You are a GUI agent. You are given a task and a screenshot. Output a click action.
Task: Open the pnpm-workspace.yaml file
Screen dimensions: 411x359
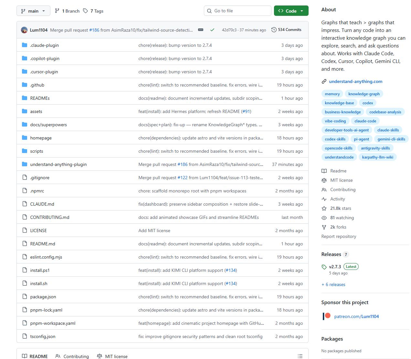click(x=53, y=323)
